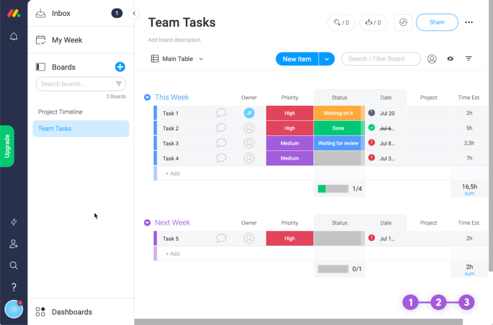Toggle hidden columns eye icon
The image size is (493, 325).
[x=450, y=59]
